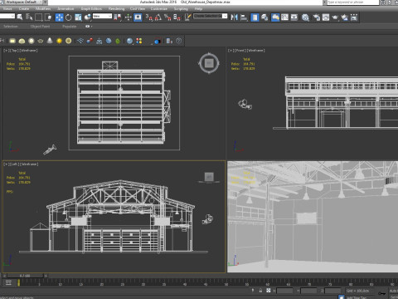
Task: Activate the Select and Scale tool
Action: 78,17
